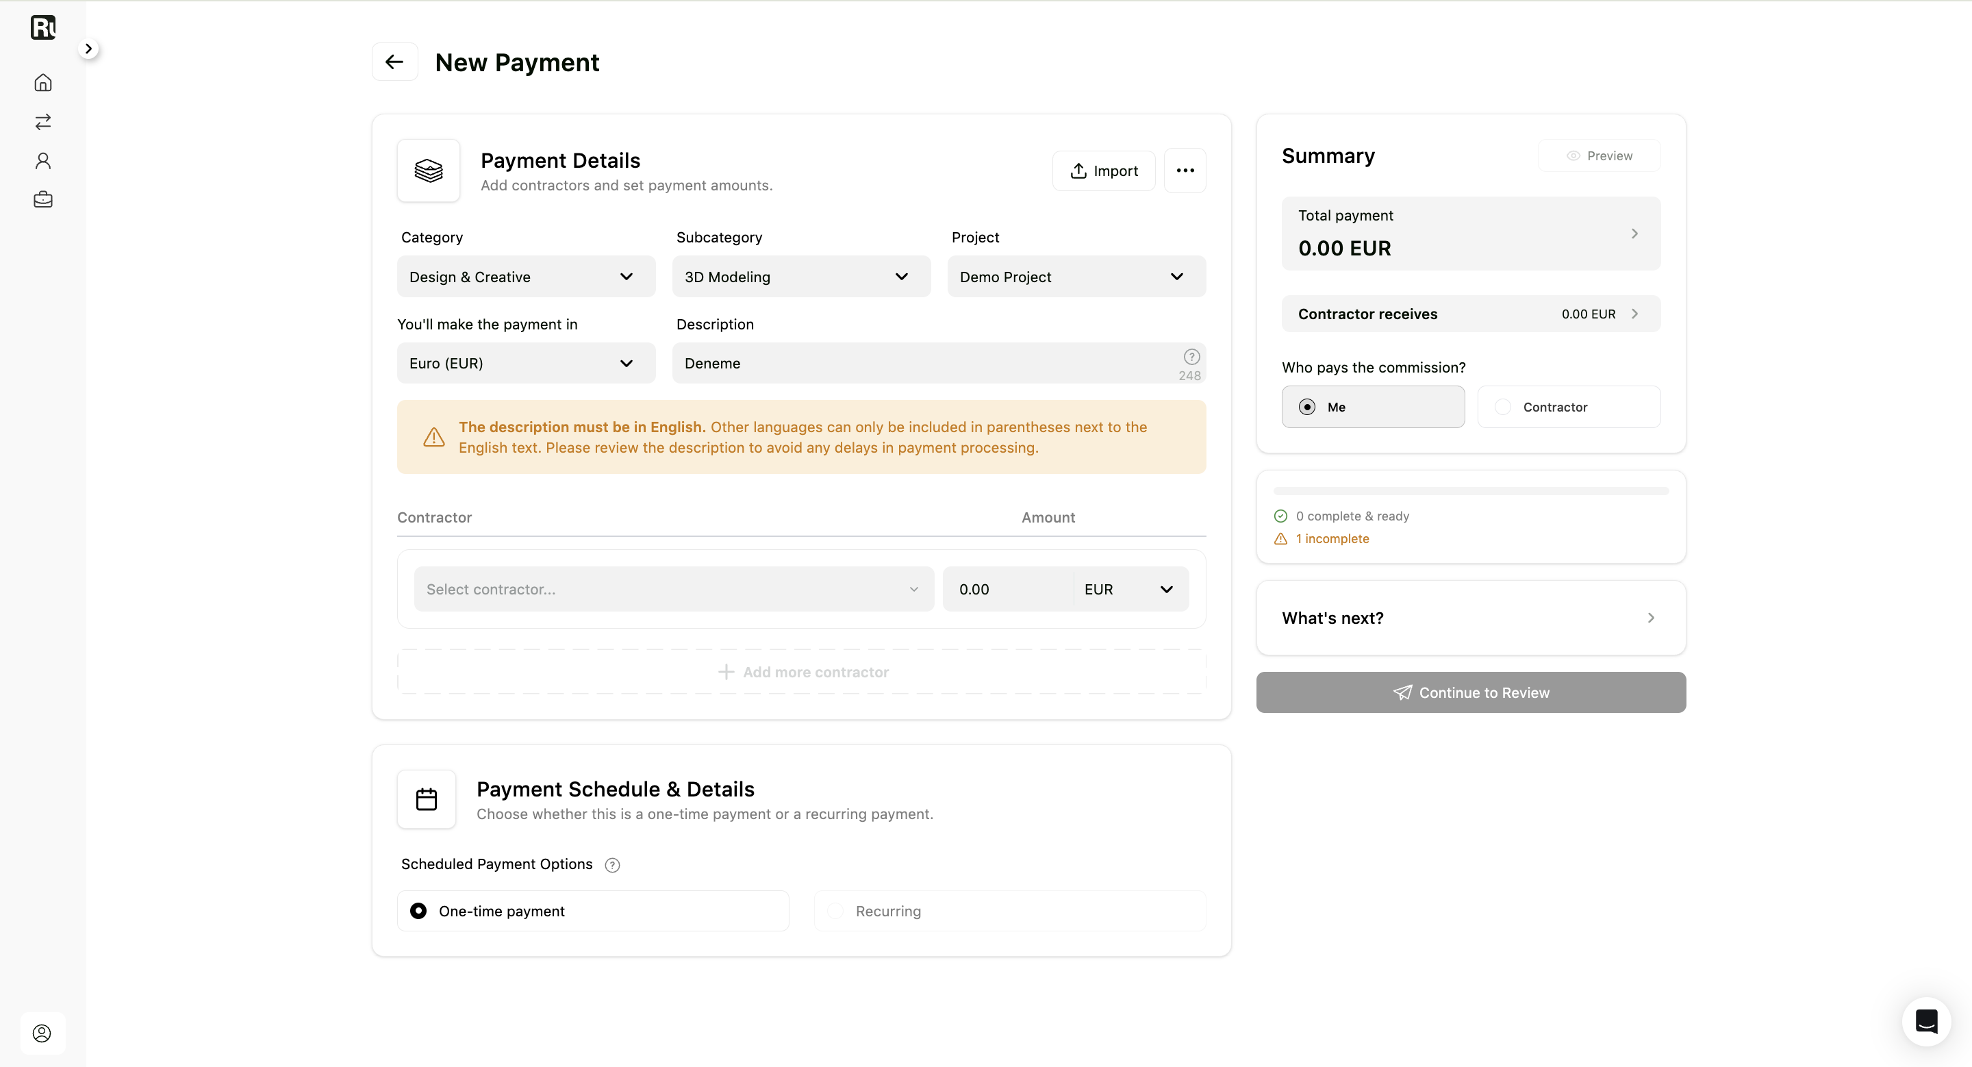Open the Select contractor dropdown
Viewport: 1972px width, 1067px height.
coord(674,588)
